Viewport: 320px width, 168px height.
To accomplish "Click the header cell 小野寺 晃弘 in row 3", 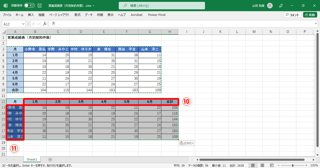I will (x=35, y=49).
